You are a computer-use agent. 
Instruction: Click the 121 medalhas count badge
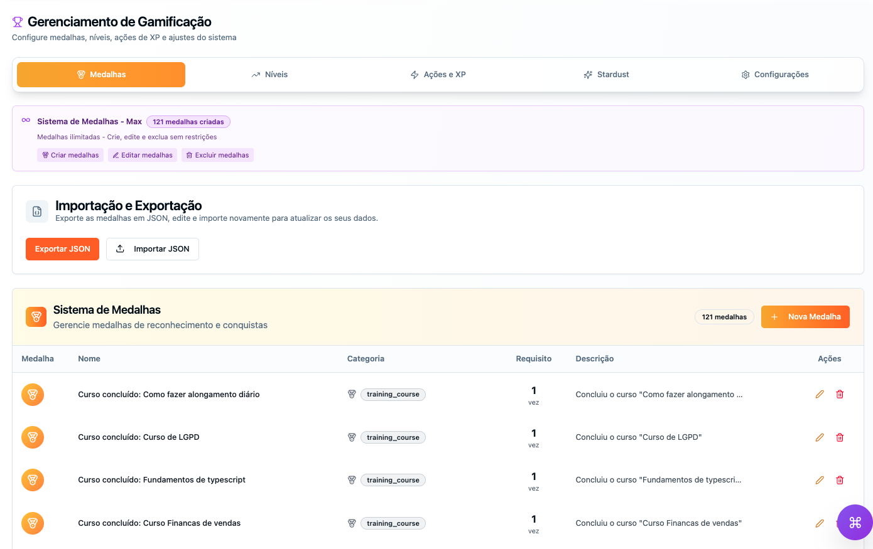(x=724, y=317)
